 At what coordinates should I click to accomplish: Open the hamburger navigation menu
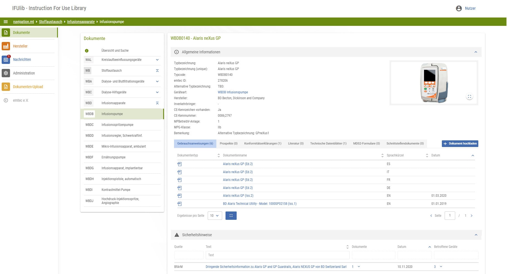[x=6, y=22]
